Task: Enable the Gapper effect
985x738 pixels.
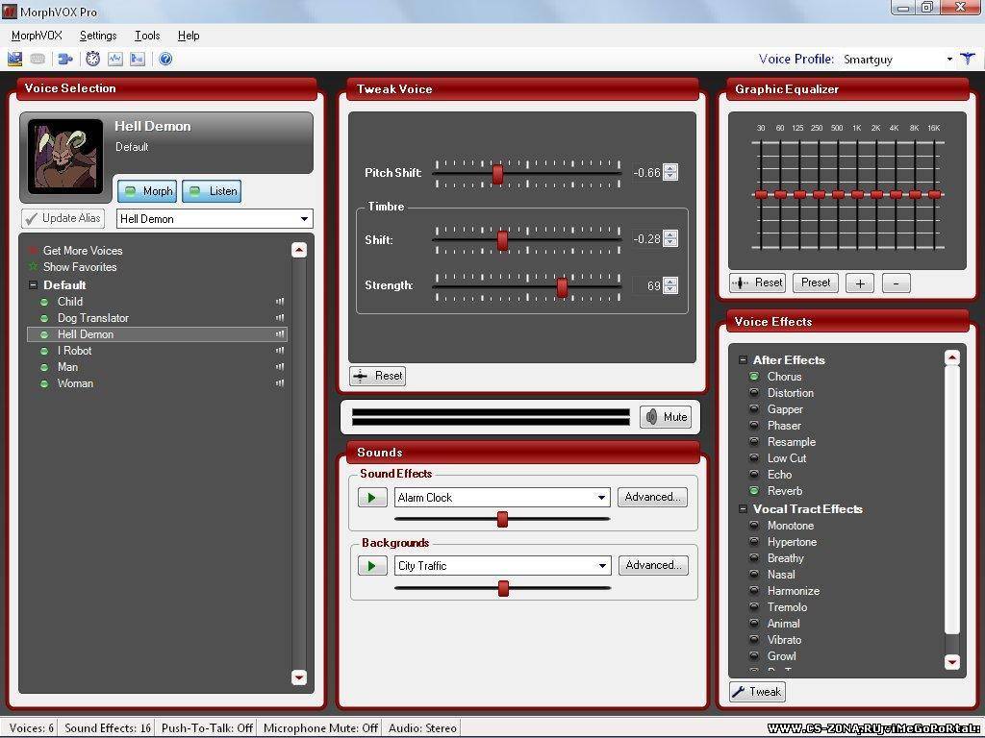Action: pos(754,409)
